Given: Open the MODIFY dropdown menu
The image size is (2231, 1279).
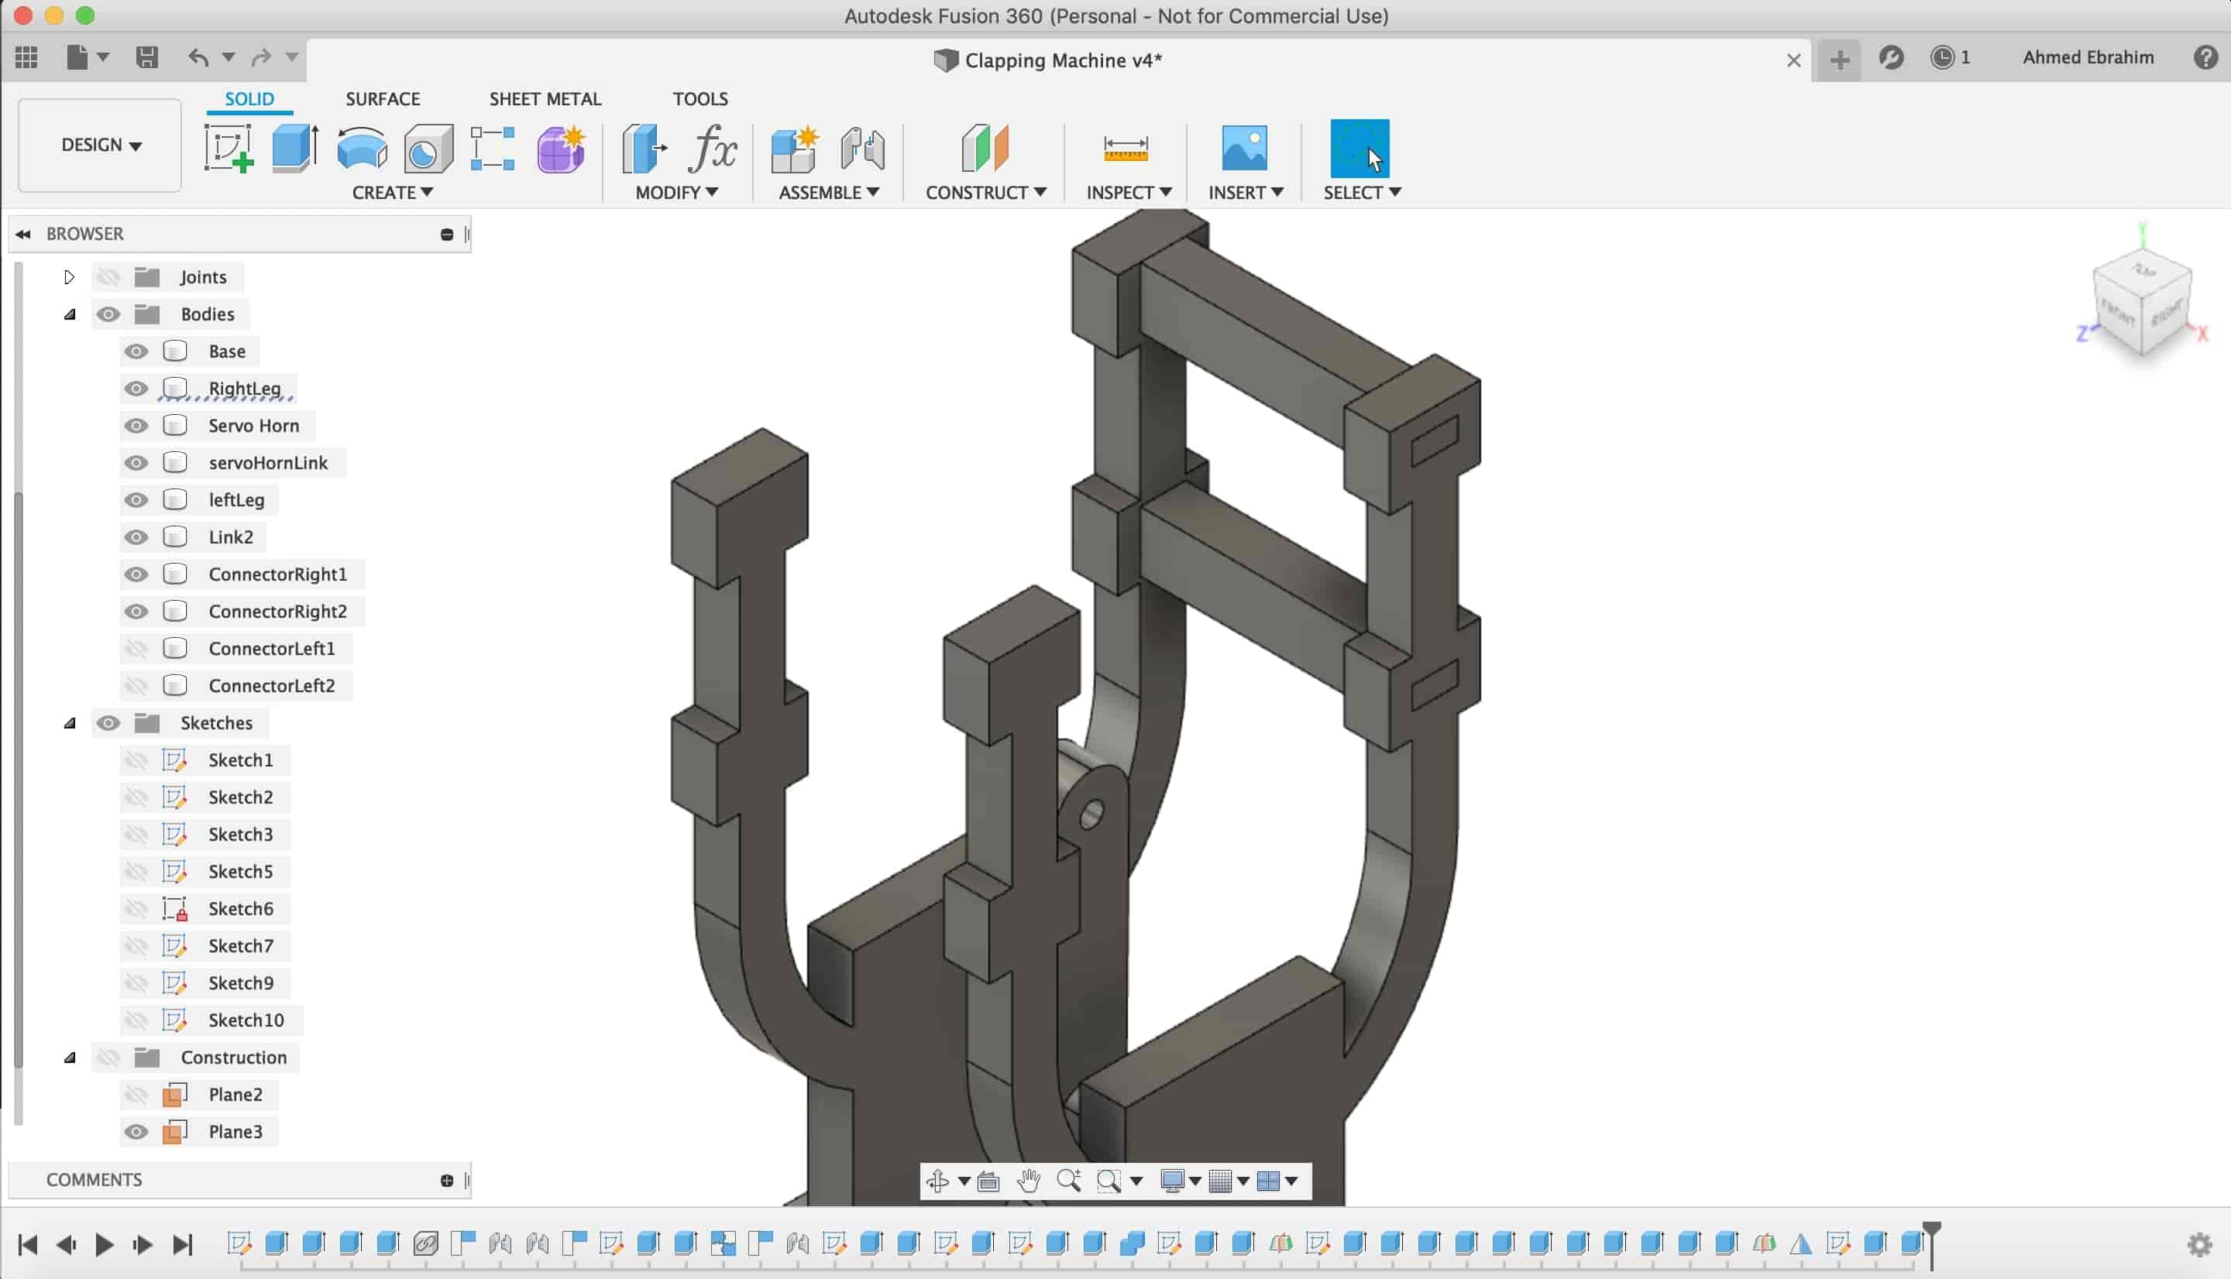Looking at the screenshot, I should point(676,192).
